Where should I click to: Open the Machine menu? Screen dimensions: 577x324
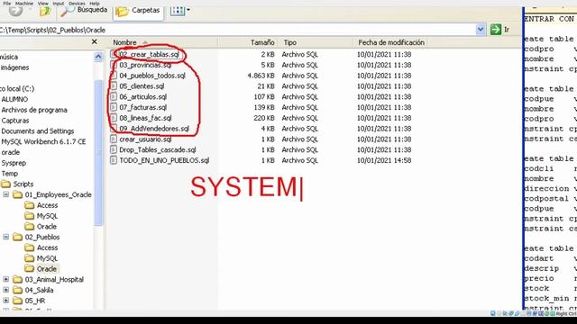click(24, 4)
